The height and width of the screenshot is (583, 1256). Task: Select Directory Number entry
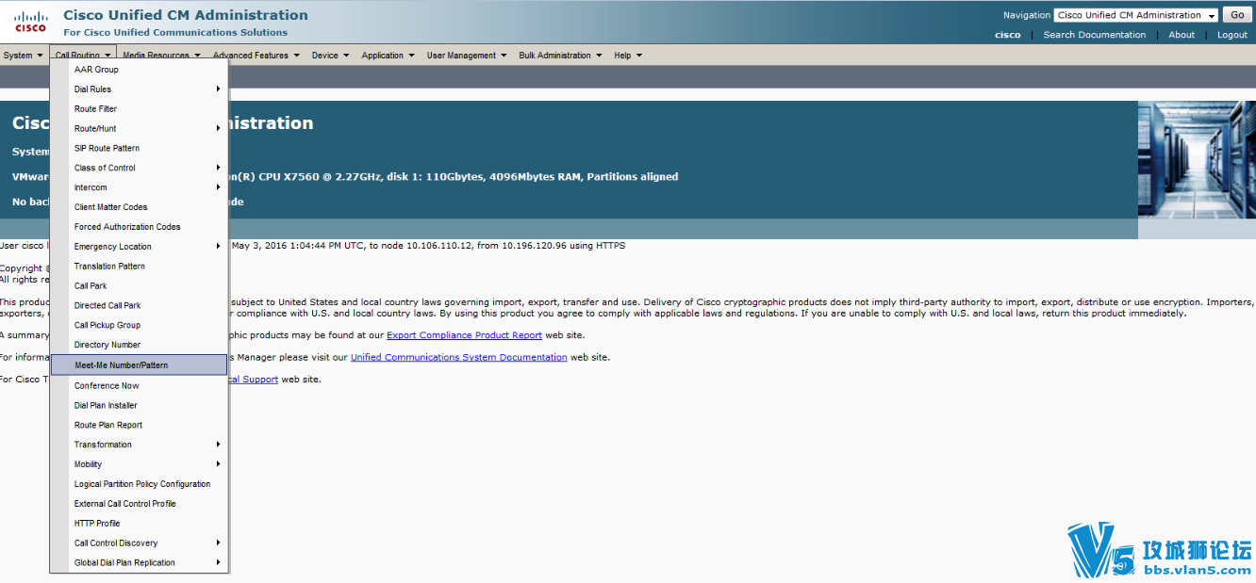pos(139,346)
